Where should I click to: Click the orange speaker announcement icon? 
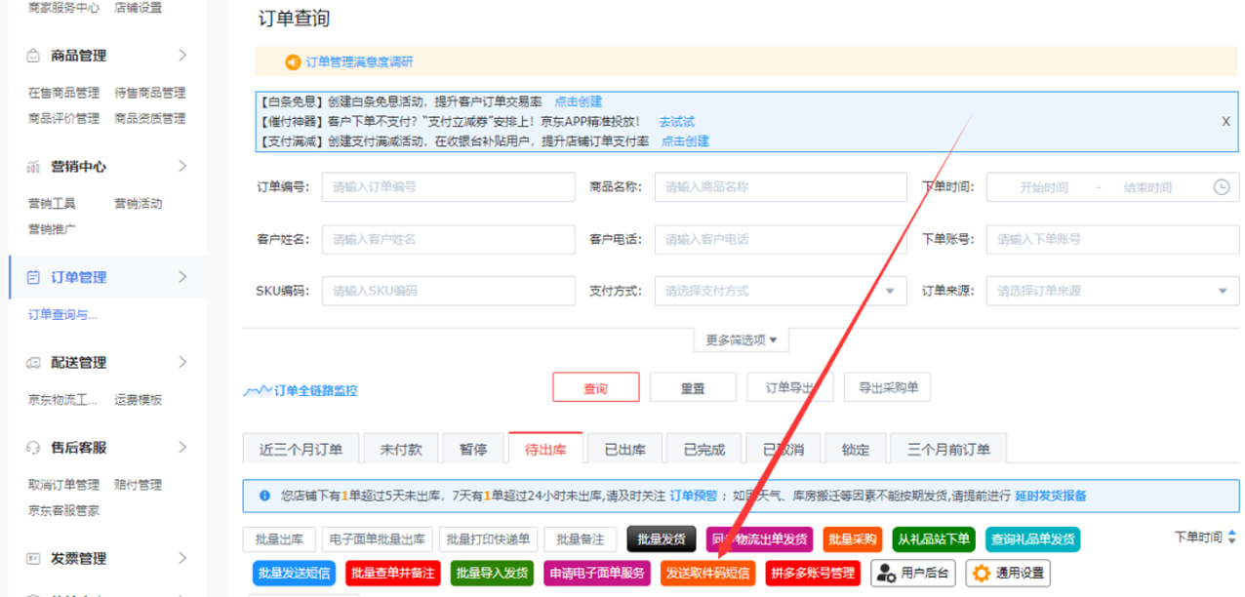click(293, 61)
